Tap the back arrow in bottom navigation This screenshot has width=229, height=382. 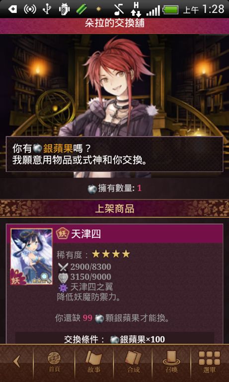[16, 362]
